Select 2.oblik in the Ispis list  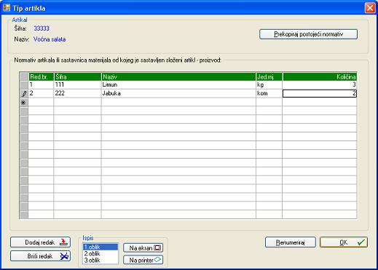[101, 253]
